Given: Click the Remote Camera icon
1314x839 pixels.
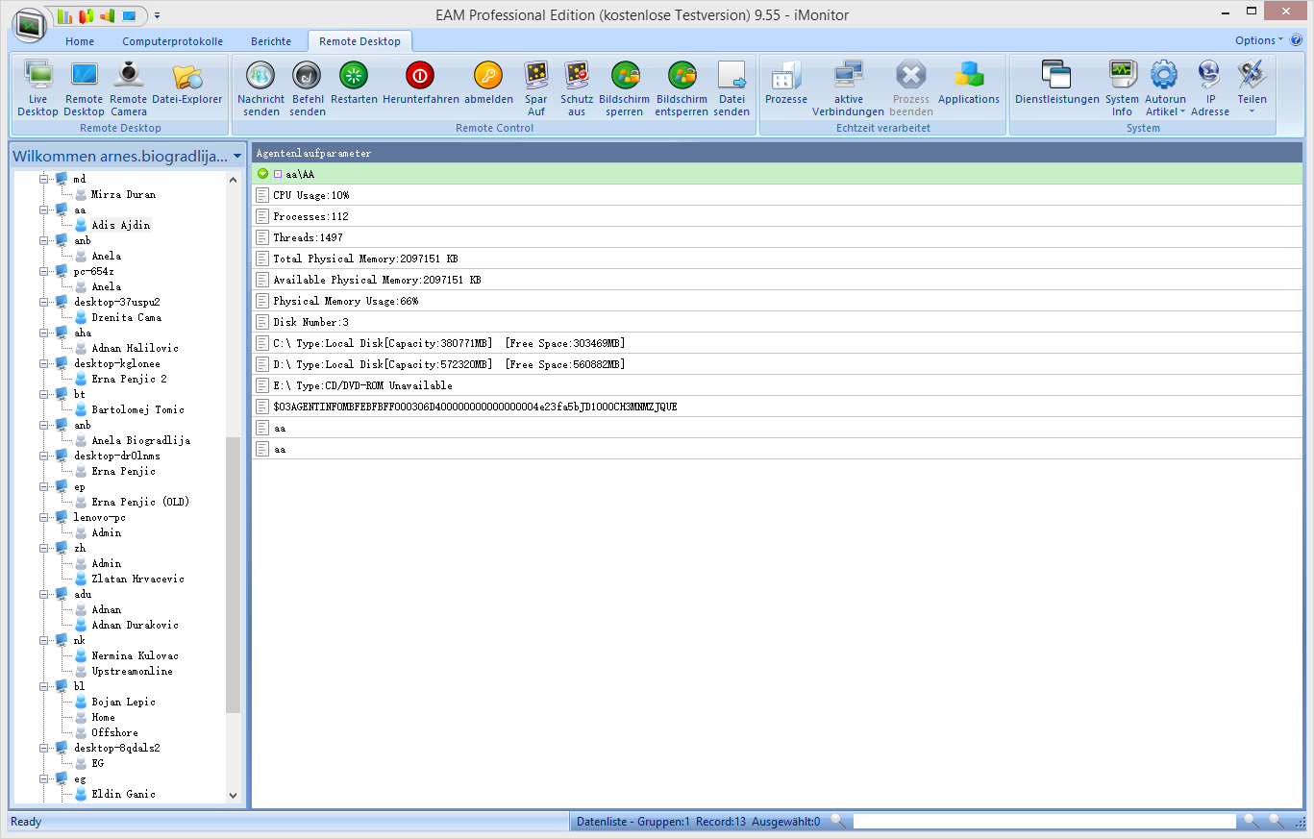Looking at the screenshot, I should click(128, 86).
